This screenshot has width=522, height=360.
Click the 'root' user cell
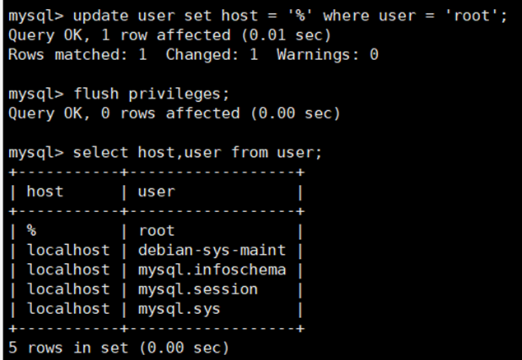pos(156,231)
